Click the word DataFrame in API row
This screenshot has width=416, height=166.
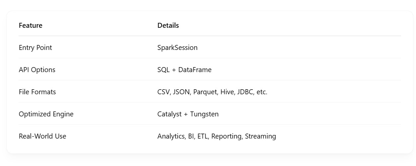(x=195, y=70)
